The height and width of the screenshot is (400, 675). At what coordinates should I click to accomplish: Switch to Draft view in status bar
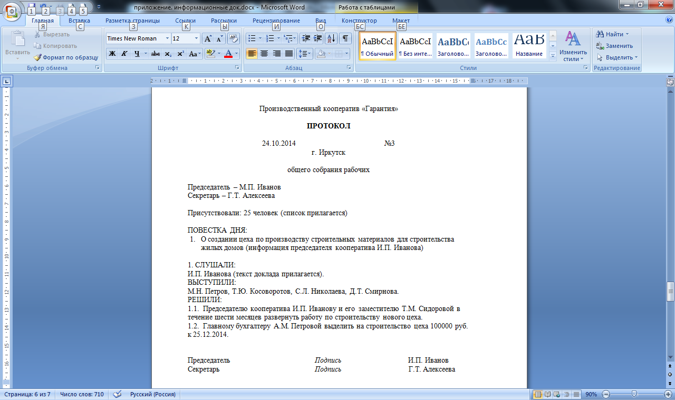tap(576, 394)
